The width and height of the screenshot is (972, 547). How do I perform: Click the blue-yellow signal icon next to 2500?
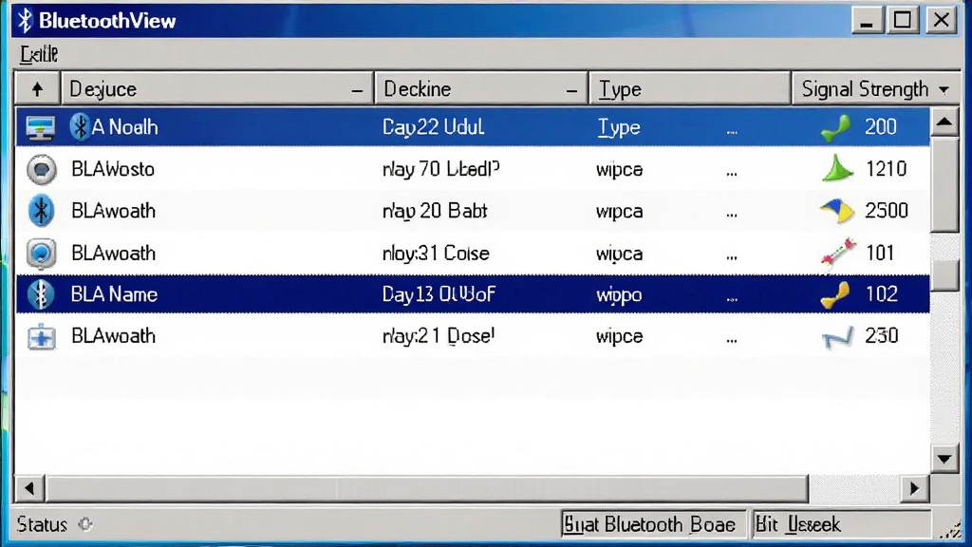coord(837,211)
